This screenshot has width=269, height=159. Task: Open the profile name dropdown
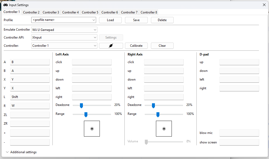(x=64, y=20)
